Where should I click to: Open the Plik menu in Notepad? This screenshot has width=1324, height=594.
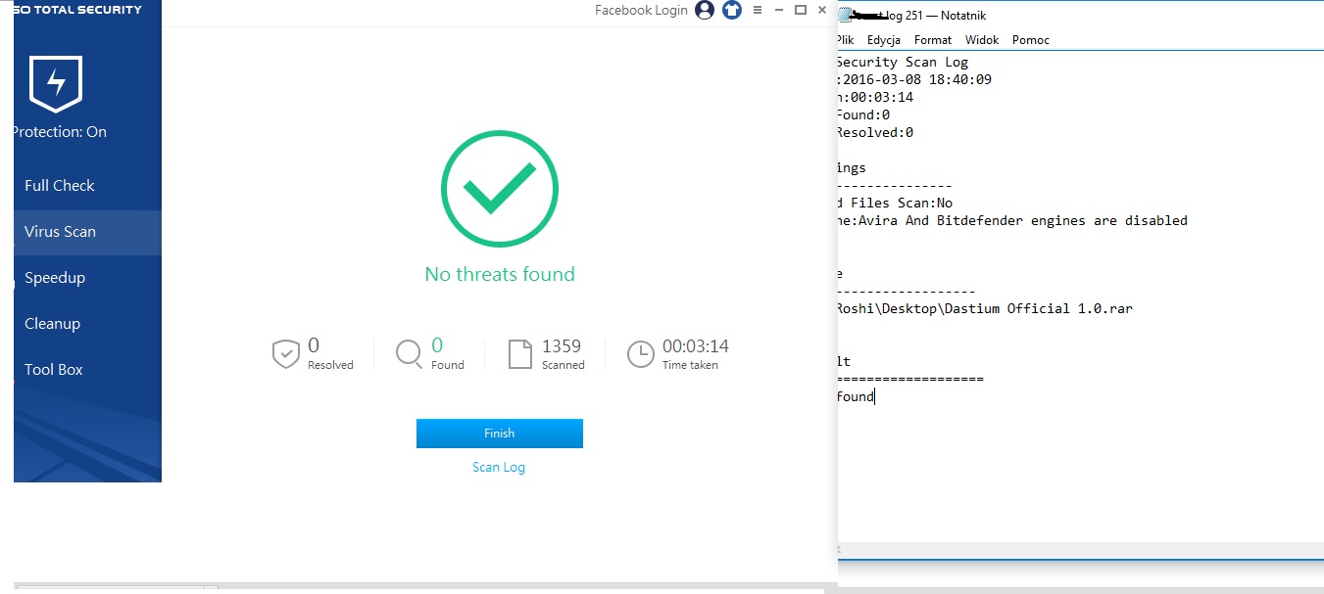pyautogui.click(x=845, y=40)
